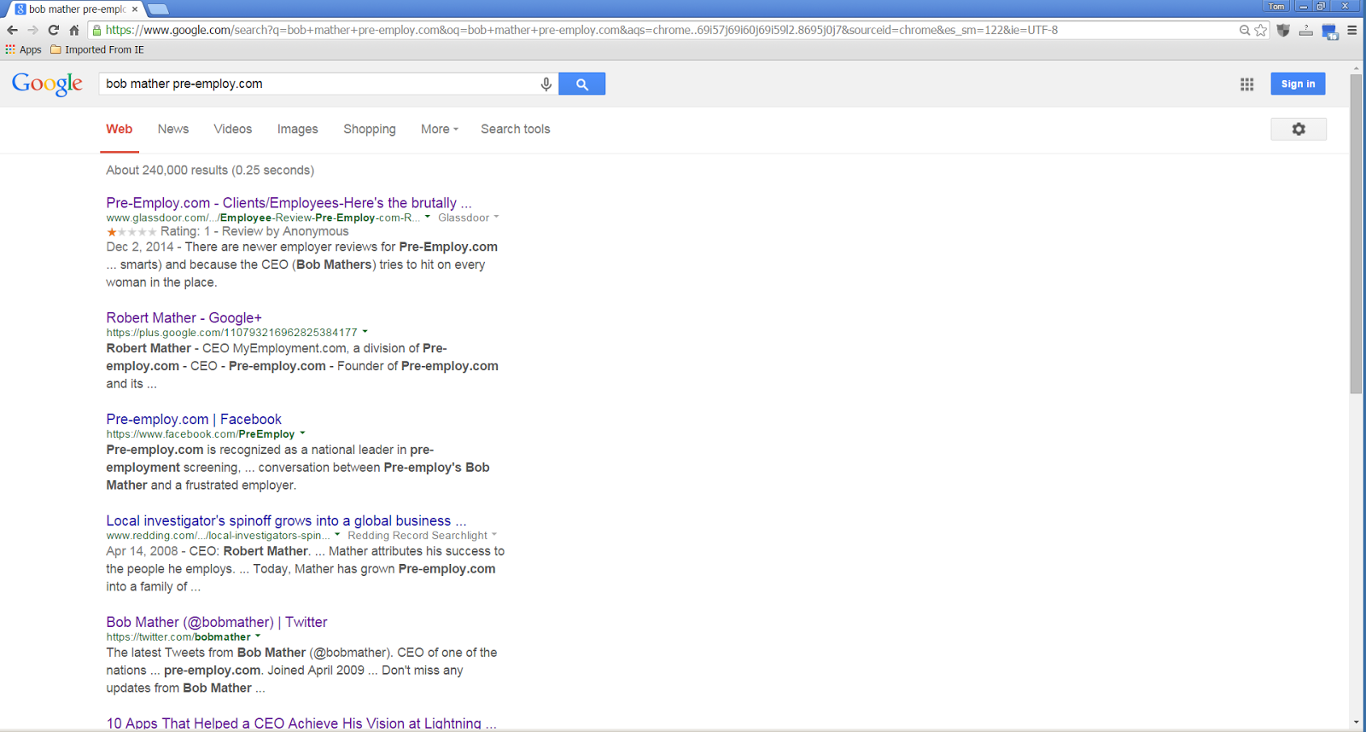The height and width of the screenshot is (732, 1366).
Task: Expand the arrow next to the glassdoor.com URL
Action: 428,217
